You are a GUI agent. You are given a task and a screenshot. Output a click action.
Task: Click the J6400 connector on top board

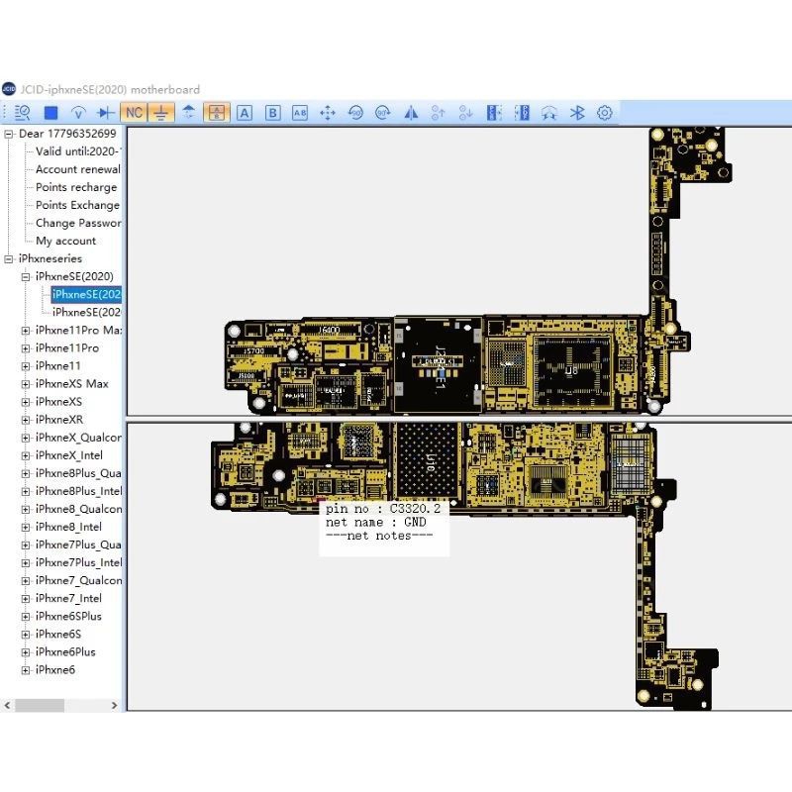(330, 331)
